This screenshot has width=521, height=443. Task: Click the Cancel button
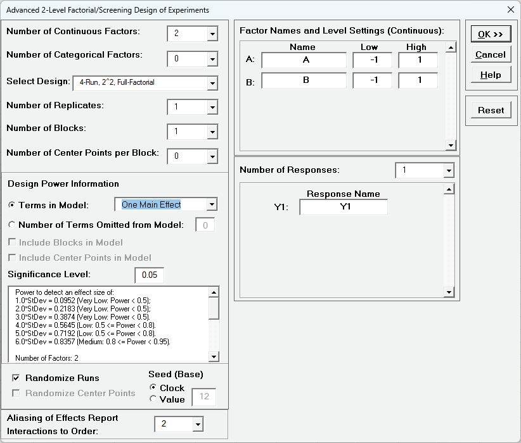click(490, 54)
